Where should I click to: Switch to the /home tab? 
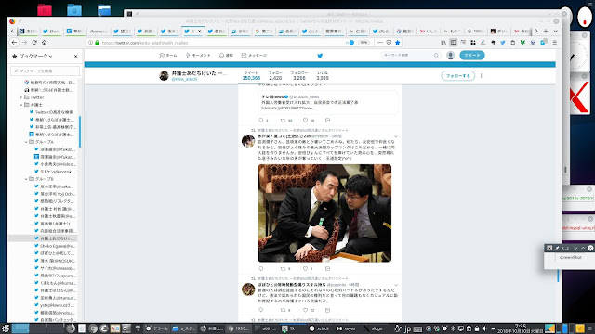coord(99,31)
